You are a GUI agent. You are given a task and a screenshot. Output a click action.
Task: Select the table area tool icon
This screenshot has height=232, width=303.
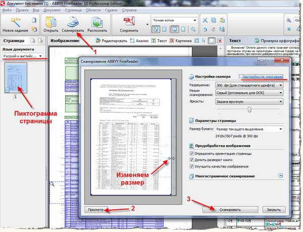(196, 41)
